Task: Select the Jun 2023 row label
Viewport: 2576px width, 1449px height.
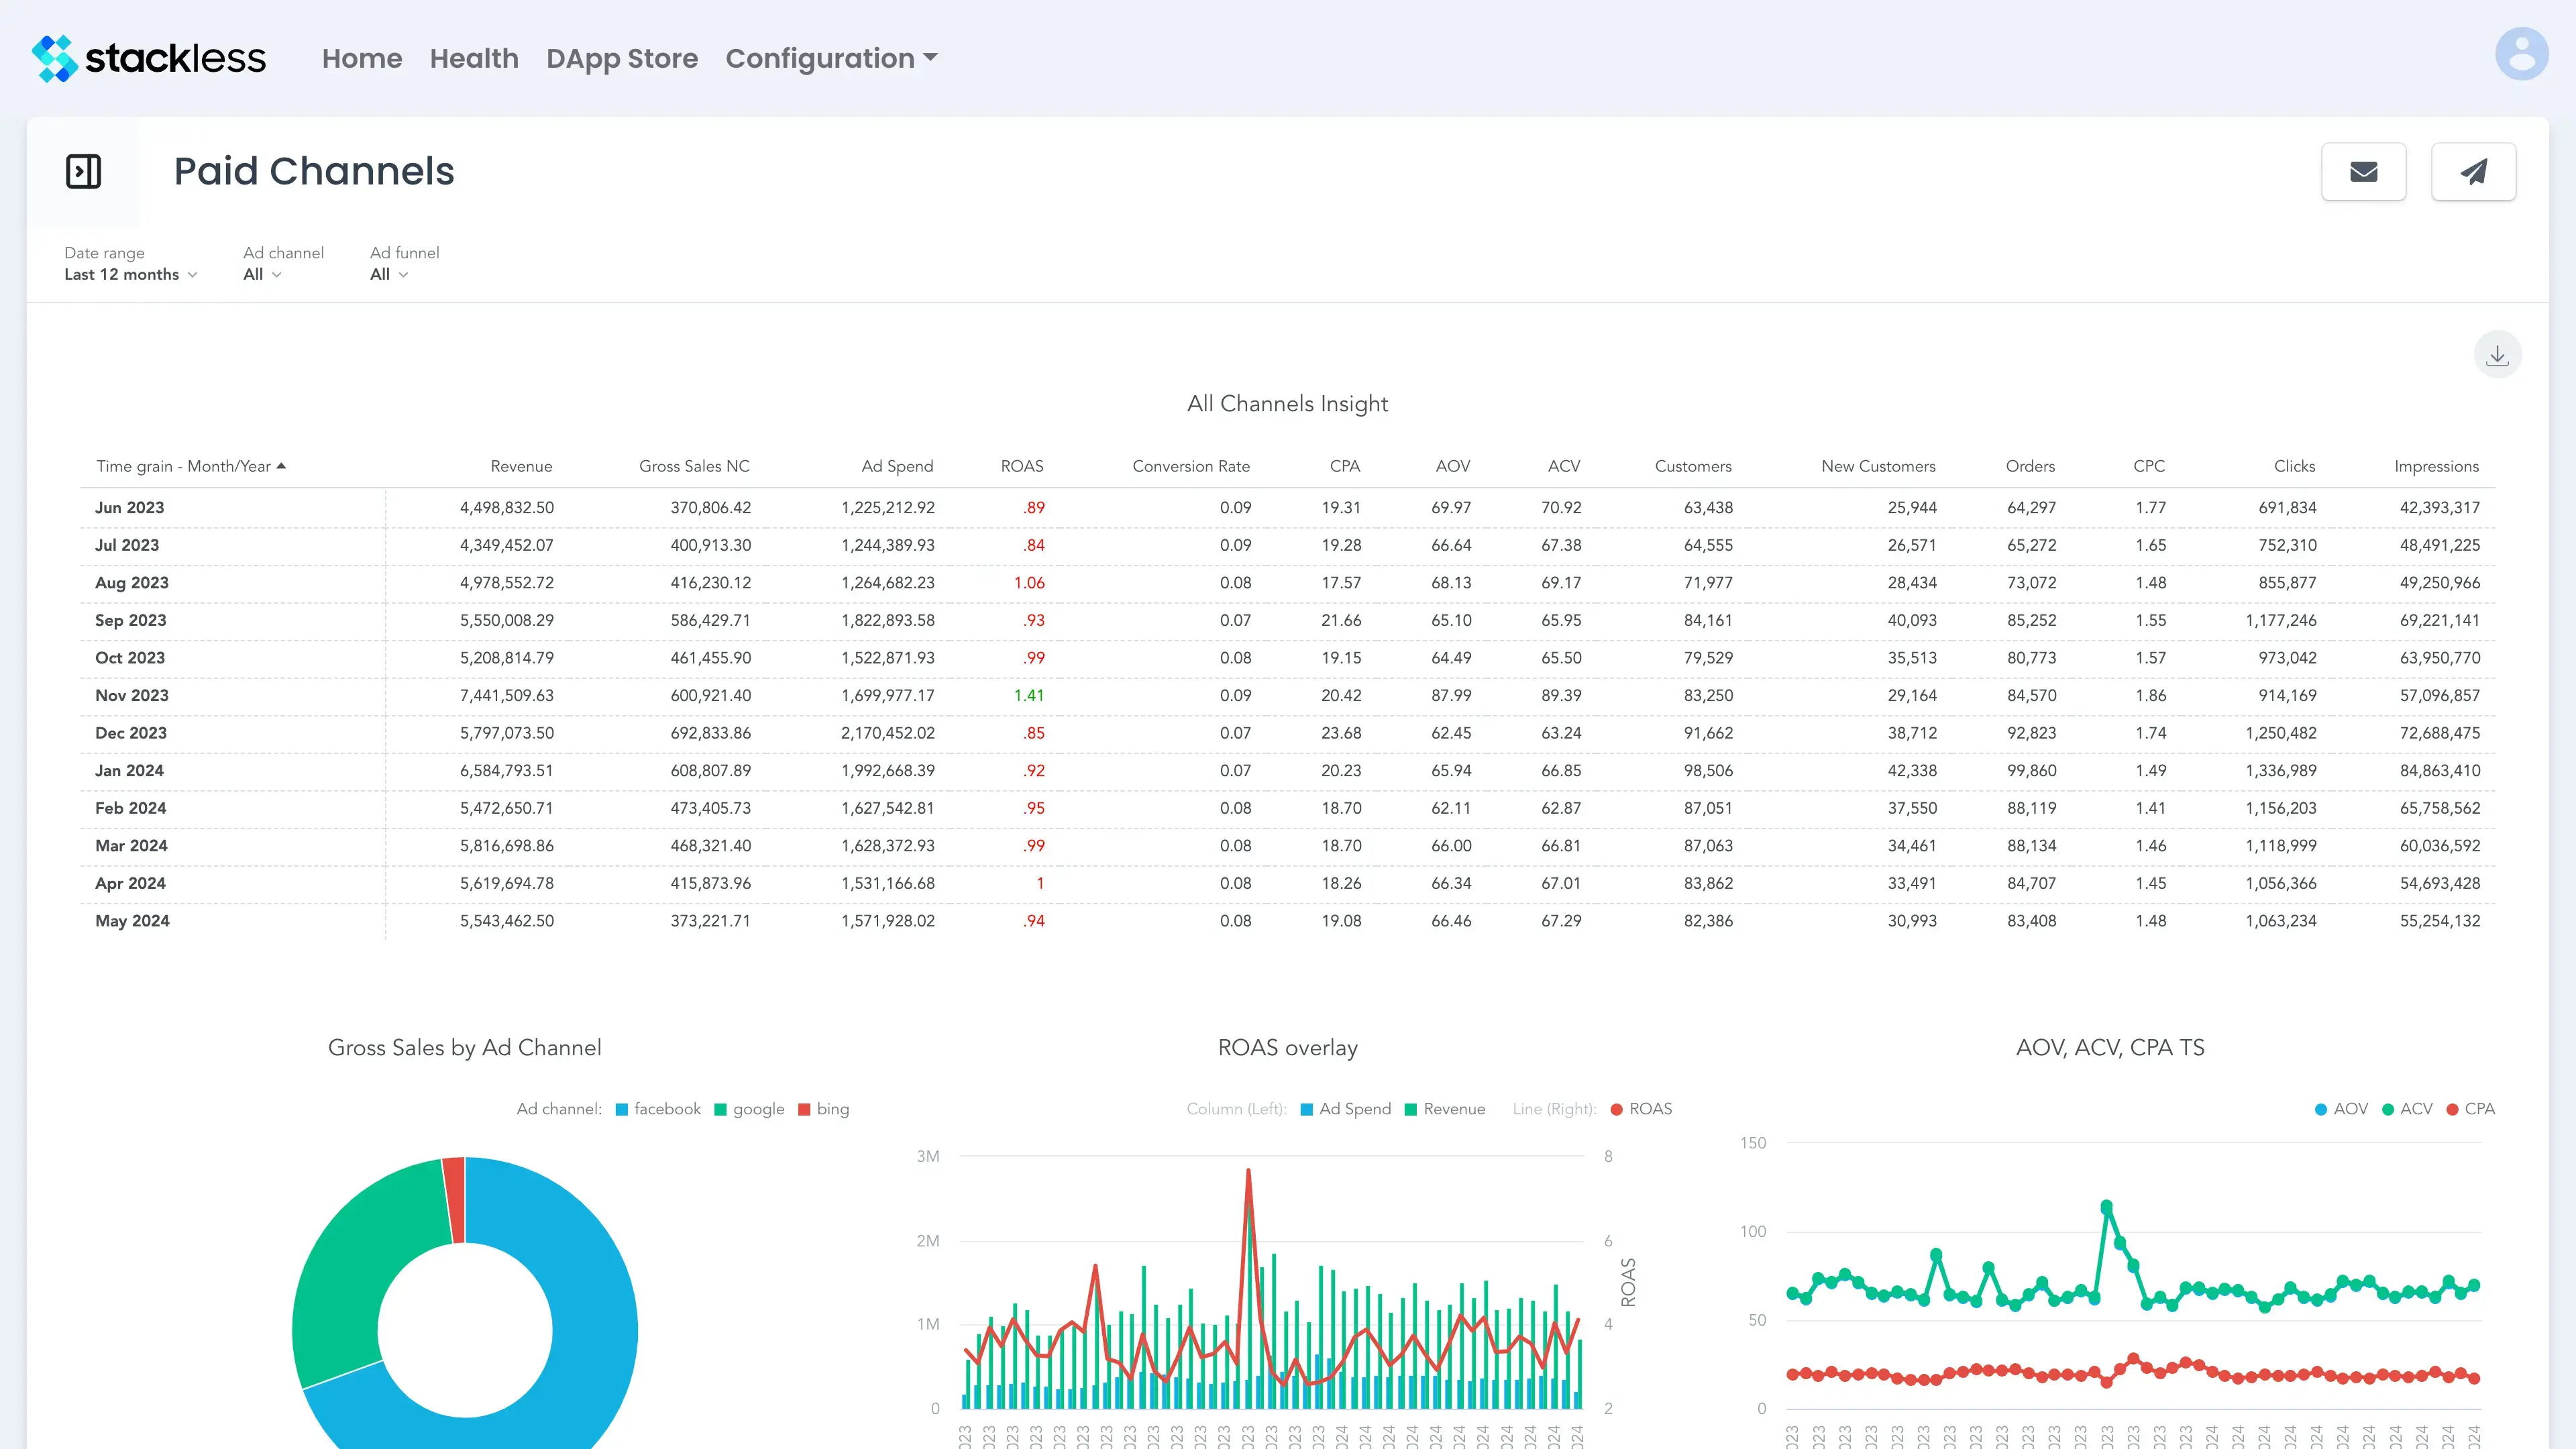Action: coord(129,507)
